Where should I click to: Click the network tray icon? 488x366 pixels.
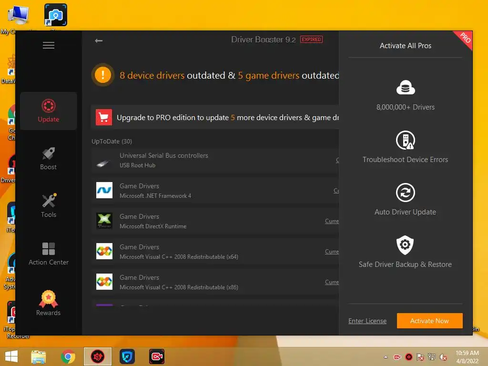(432, 357)
